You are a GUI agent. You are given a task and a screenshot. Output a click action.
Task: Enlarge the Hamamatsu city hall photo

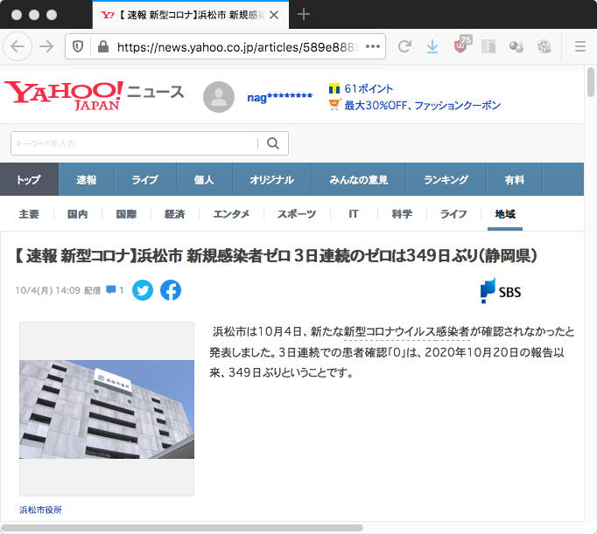click(107, 409)
